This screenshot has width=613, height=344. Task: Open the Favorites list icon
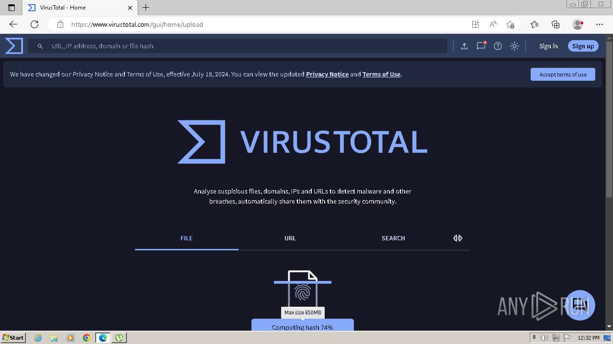(534, 24)
